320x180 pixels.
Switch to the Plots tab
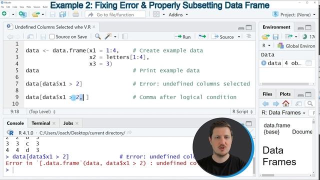285,94
